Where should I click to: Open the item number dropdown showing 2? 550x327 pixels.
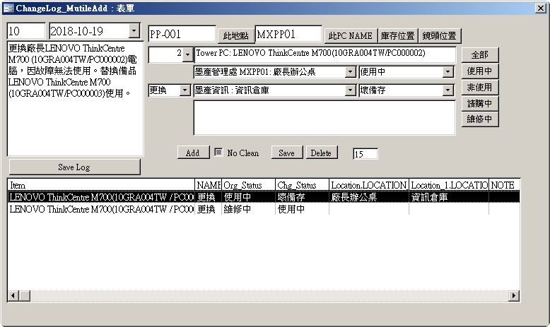[187, 54]
